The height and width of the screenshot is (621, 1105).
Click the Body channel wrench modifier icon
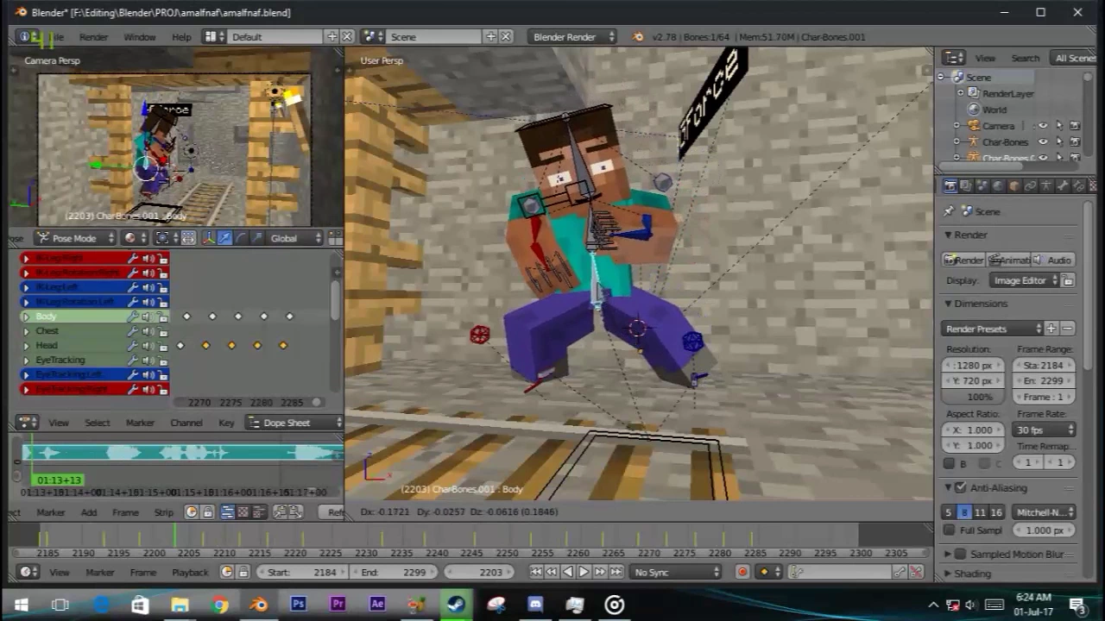[x=133, y=317]
